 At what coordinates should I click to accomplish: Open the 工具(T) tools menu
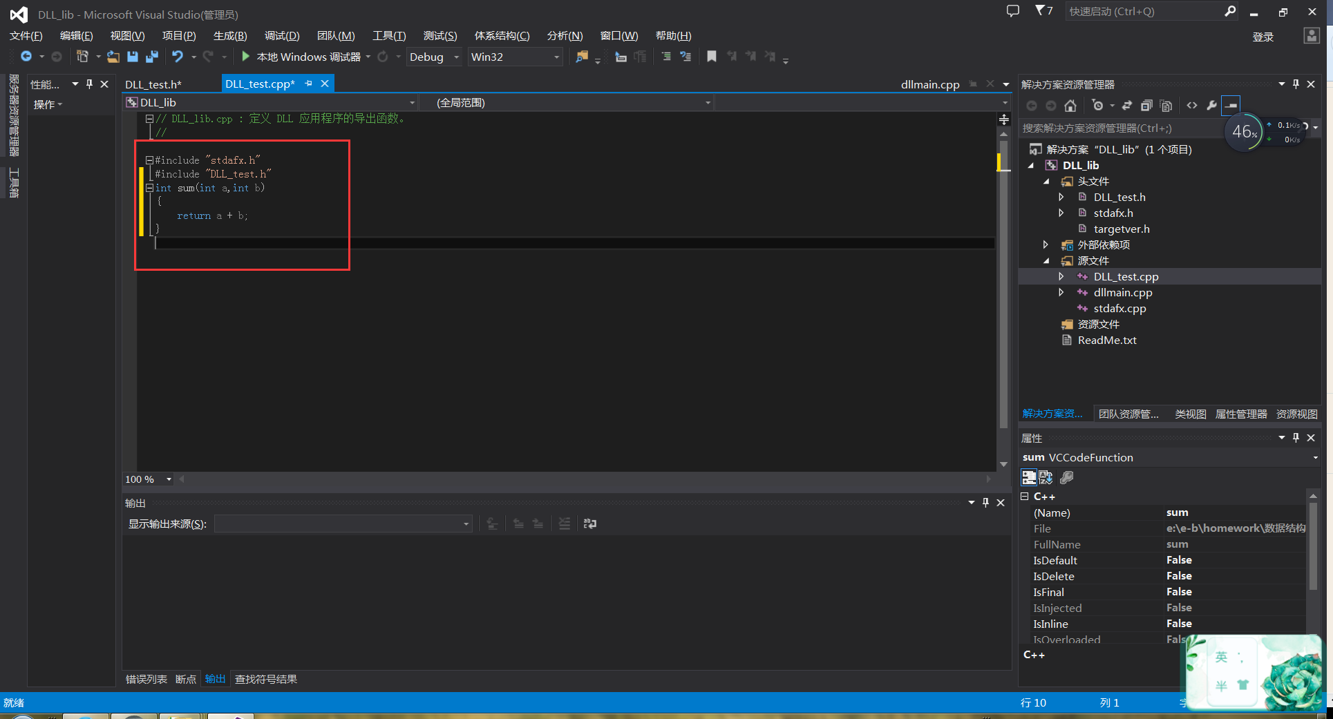tap(389, 36)
